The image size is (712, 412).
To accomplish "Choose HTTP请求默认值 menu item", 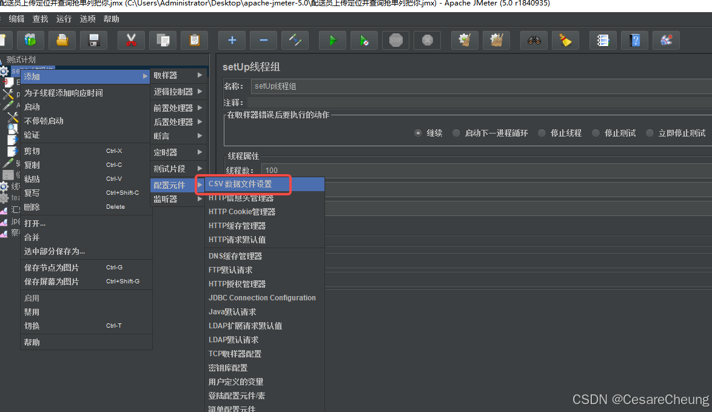I will click(265, 240).
